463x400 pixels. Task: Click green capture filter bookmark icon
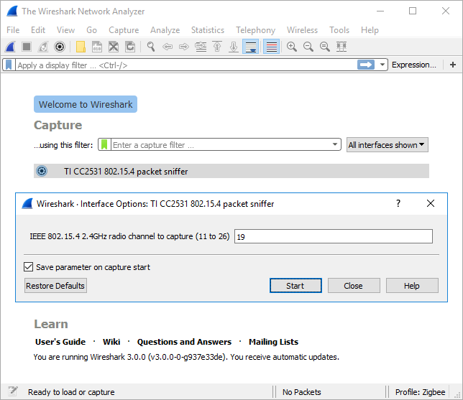pyautogui.click(x=104, y=145)
